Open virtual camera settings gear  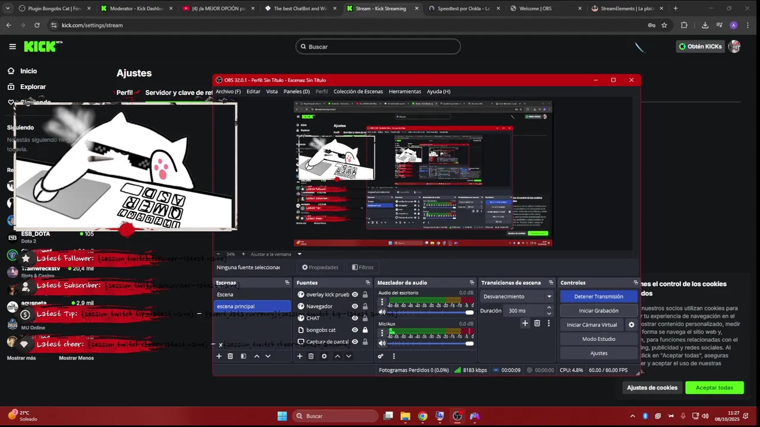coord(631,324)
